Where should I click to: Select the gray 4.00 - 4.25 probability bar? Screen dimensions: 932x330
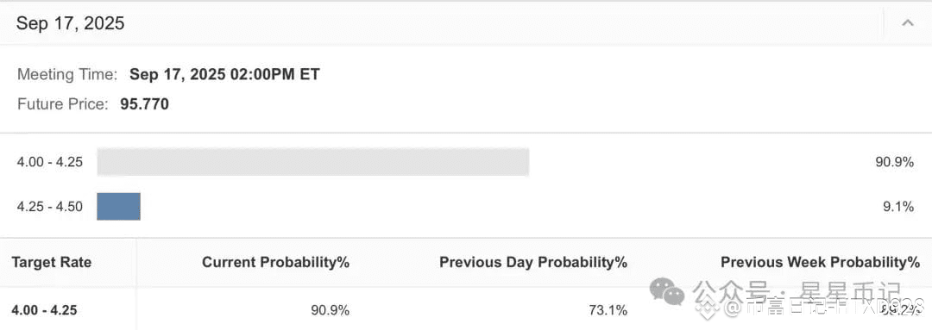pyautogui.click(x=313, y=162)
